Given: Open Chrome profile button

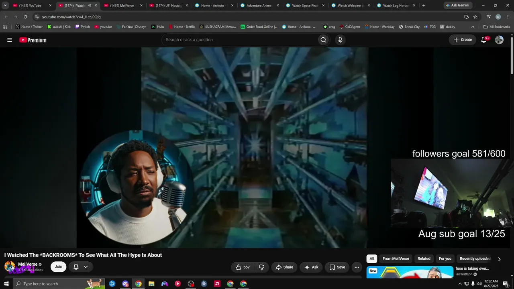Looking at the screenshot, I should (498, 17).
